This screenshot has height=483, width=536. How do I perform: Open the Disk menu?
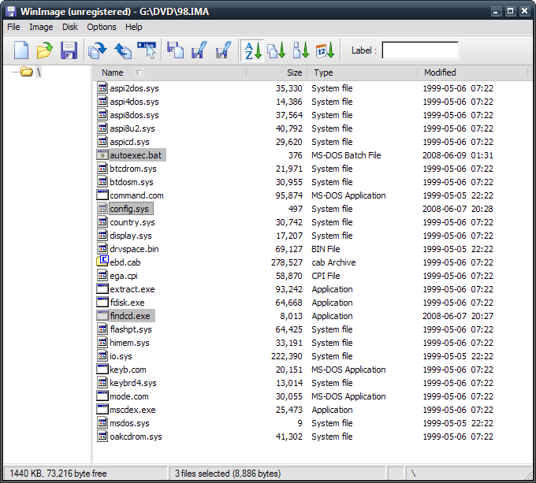click(x=70, y=27)
